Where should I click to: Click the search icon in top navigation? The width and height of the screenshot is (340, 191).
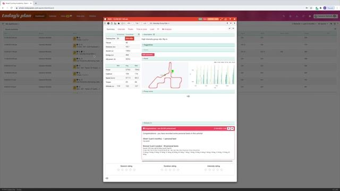pos(284,16)
